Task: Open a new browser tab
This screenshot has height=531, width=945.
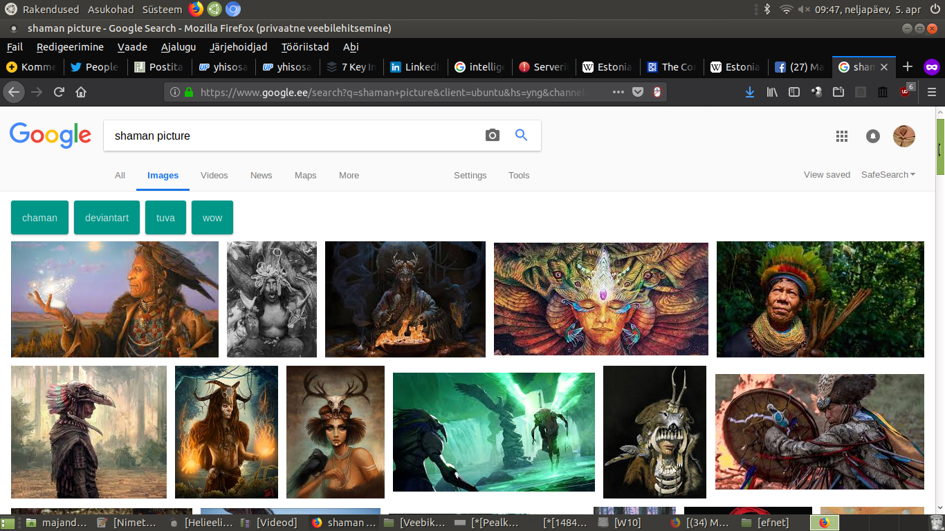Action: tap(908, 67)
